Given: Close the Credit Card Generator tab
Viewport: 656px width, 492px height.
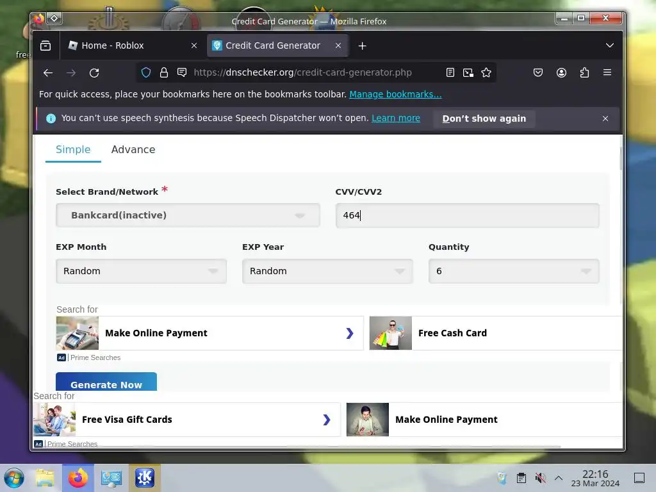Looking at the screenshot, I should tap(338, 45).
